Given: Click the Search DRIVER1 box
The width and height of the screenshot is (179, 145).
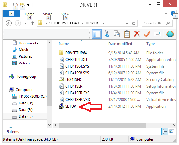Looking at the screenshot, I should point(157,23).
